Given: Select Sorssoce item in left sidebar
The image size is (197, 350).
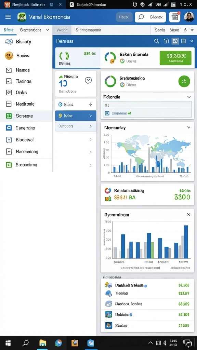Looking at the screenshot, I should click(x=26, y=116).
